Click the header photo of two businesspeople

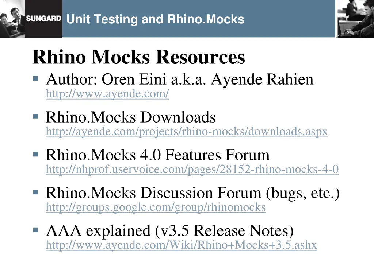pos(12,19)
